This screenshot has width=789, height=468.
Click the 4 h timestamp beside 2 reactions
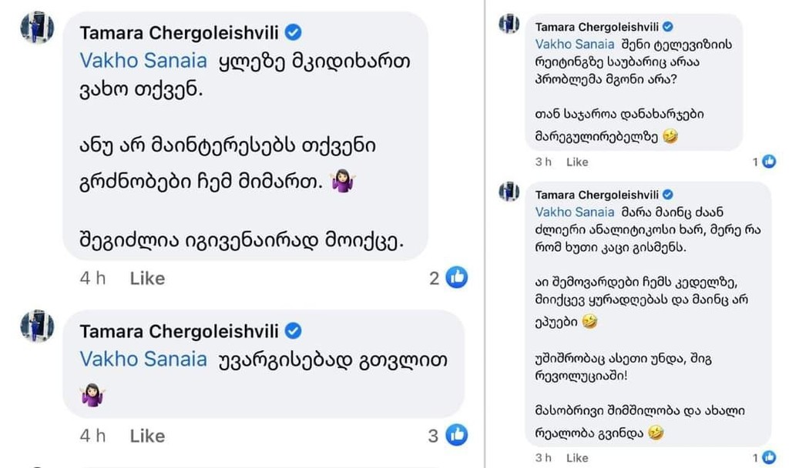coord(92,278)
